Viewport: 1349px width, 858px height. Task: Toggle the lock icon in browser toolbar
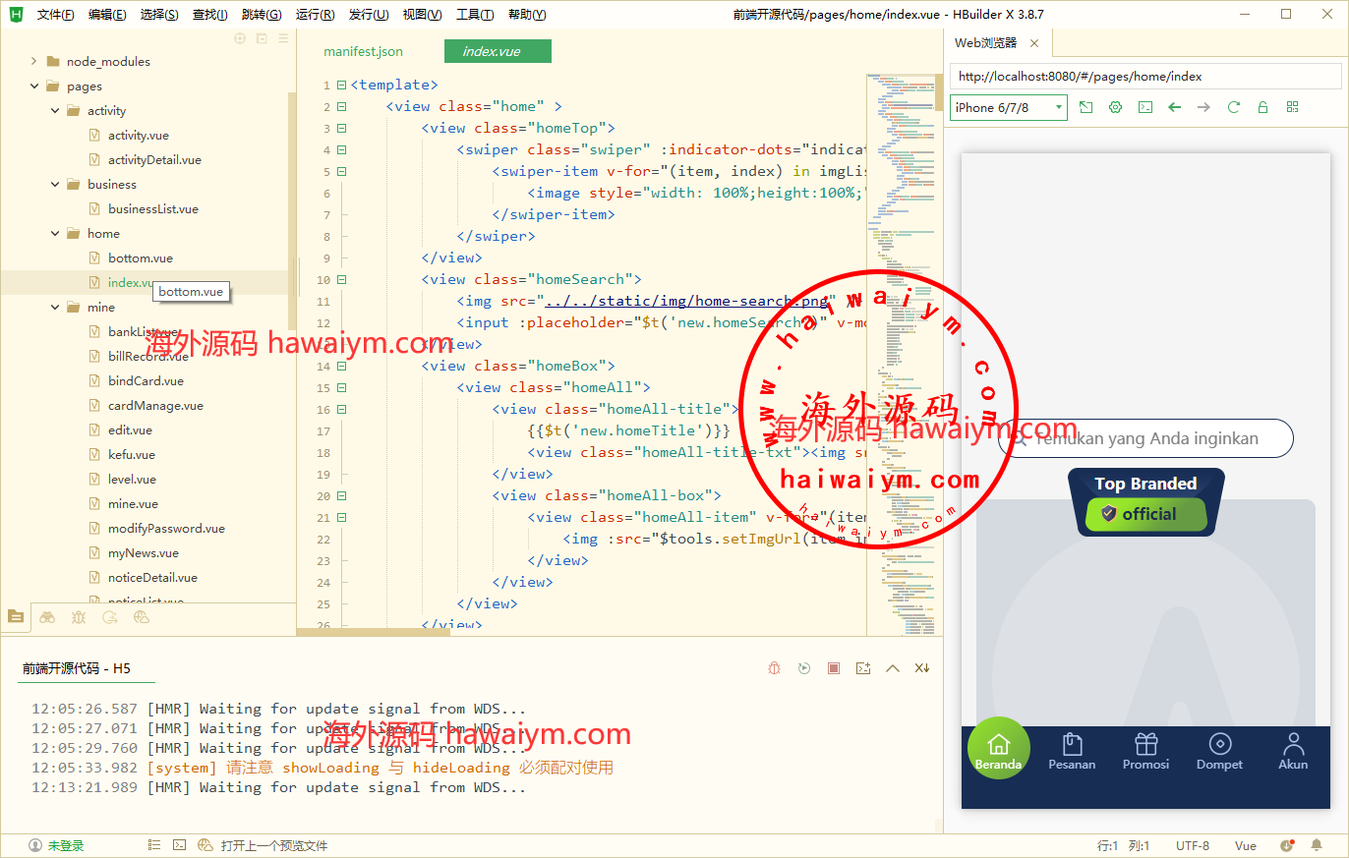1262,107
